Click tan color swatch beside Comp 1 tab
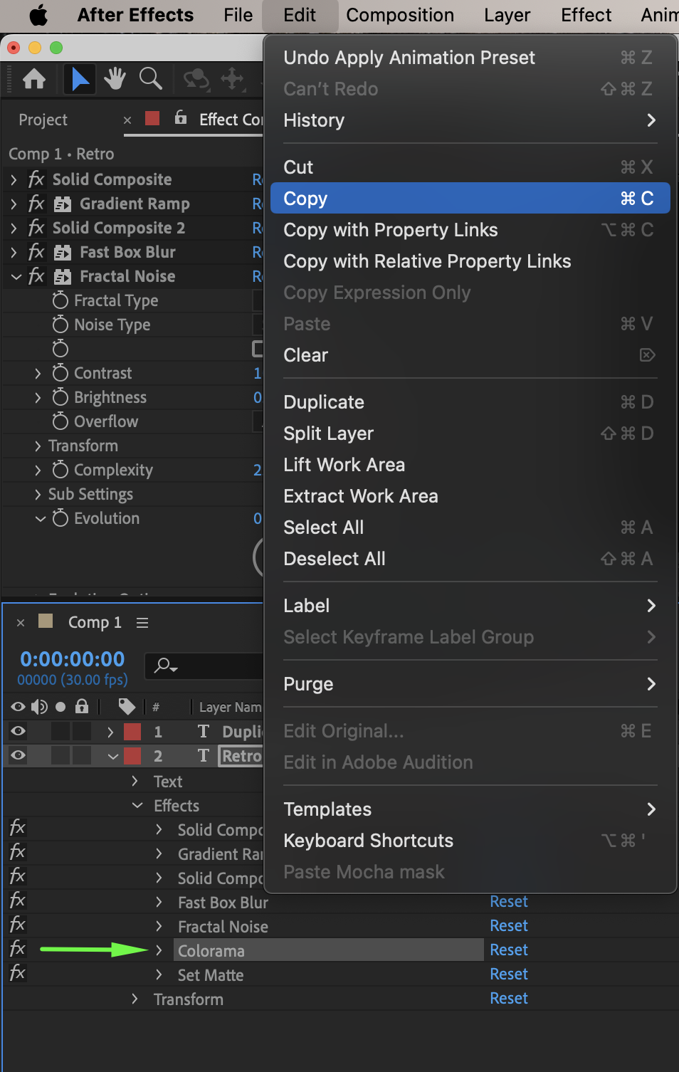 [x=46, y=621]
